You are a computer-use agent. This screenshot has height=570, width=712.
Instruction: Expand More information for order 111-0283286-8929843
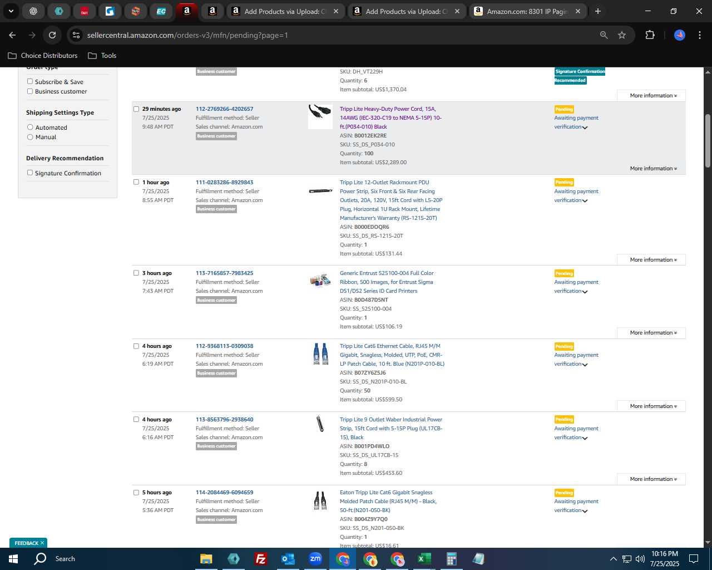[x=651, y=260]
